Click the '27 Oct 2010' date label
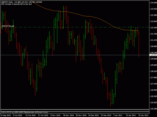This screenshot has height=117, width=157. [43, 115]
